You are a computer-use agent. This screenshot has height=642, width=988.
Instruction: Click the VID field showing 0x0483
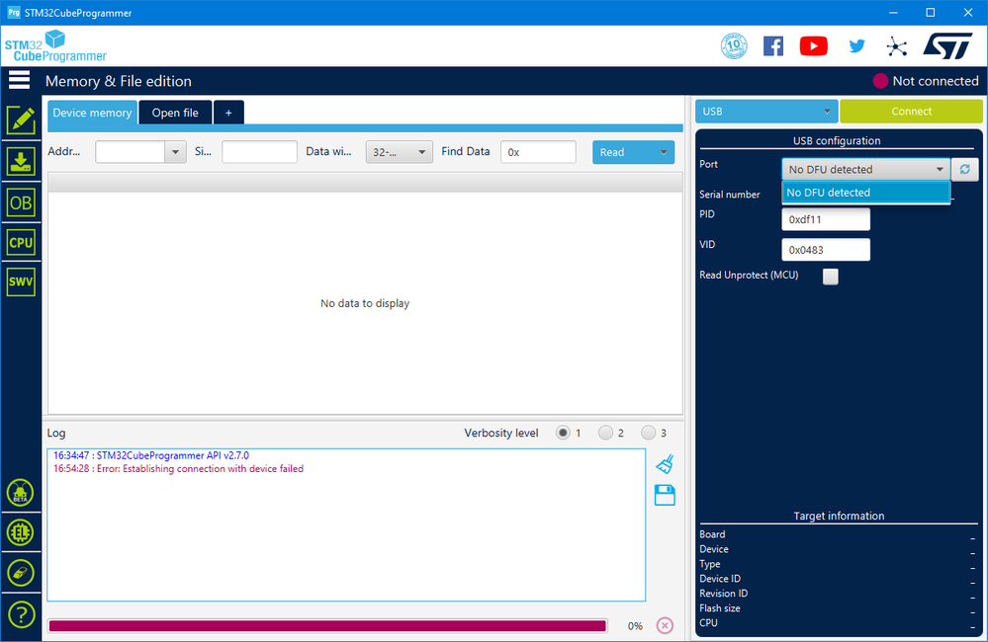pos(826,250)
